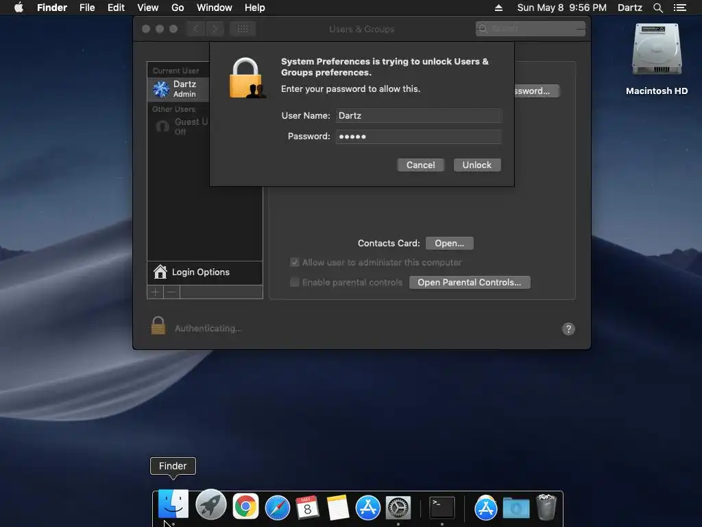Open the Apple menu
The width and height of the screenshot is (702, 527).
tap(19, 8)
